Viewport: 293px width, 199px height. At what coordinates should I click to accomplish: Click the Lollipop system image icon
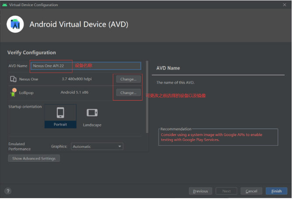(x=14, y=92)
